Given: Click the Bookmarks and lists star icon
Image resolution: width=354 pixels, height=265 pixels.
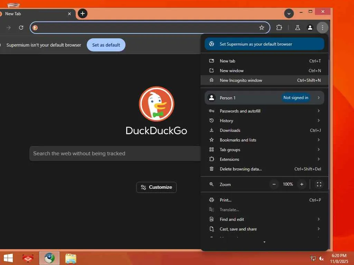Looking at the screenshot, I should pos(212,140).
